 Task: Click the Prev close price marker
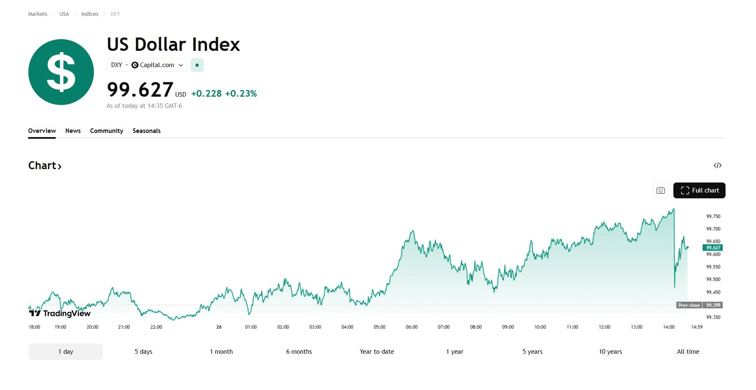[699, 305]
